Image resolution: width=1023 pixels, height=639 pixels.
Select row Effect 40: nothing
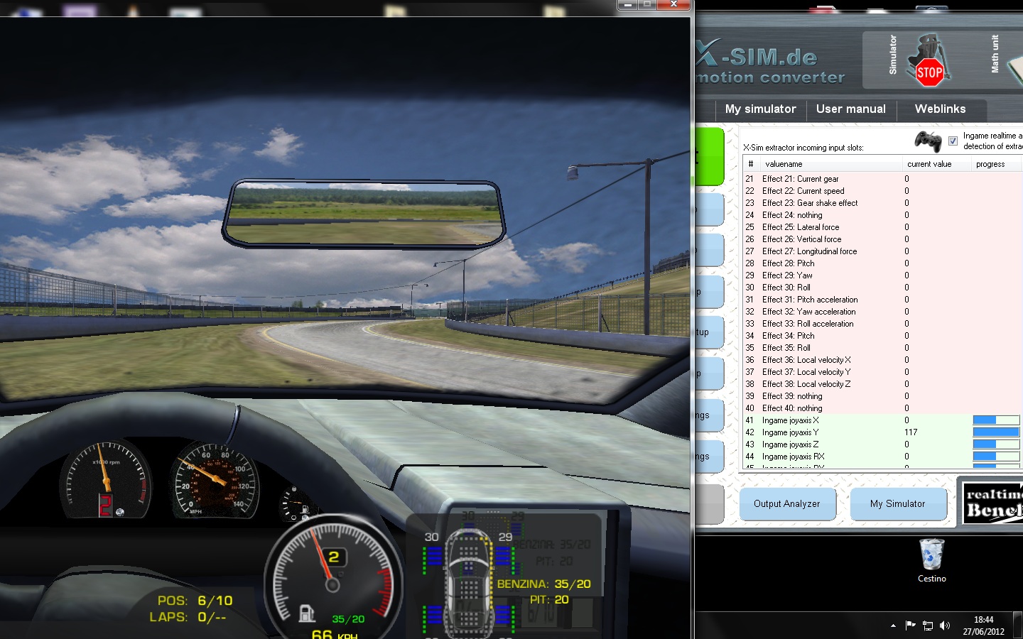pos(882,408)
